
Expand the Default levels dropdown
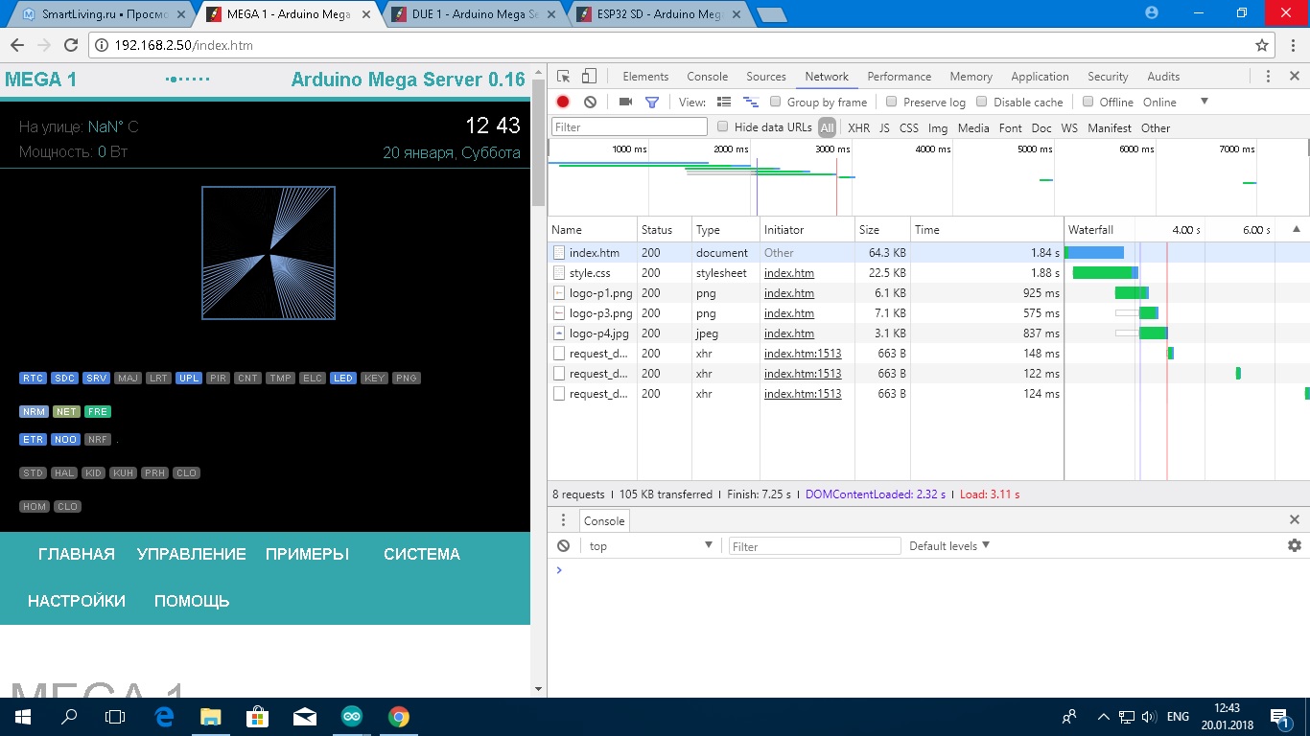pos(948,545)
